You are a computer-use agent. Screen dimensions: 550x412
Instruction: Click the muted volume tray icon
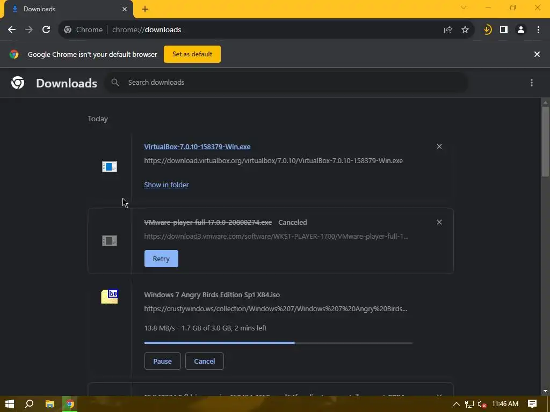482,404
